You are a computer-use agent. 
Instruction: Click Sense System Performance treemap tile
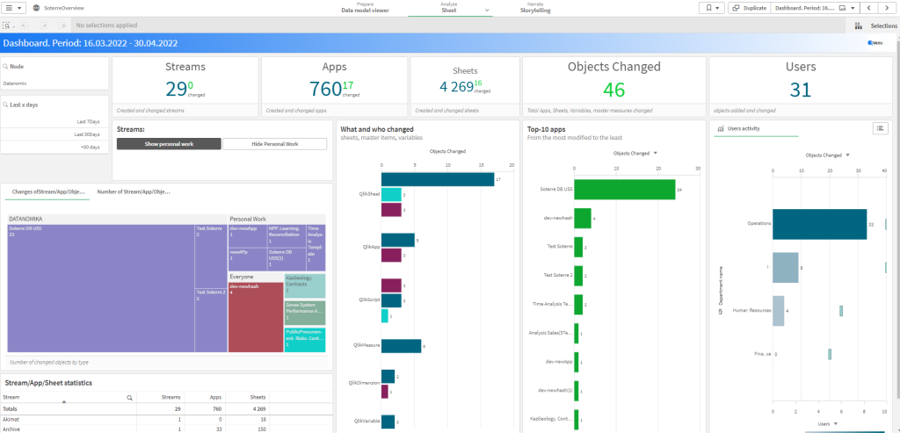[x=304, y=313]
